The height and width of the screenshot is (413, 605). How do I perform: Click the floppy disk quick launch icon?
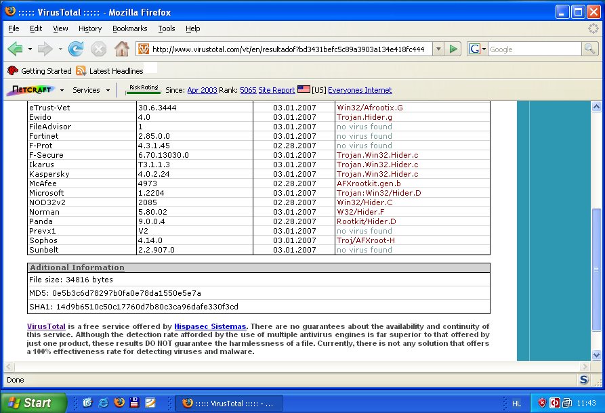click(135, 403)
